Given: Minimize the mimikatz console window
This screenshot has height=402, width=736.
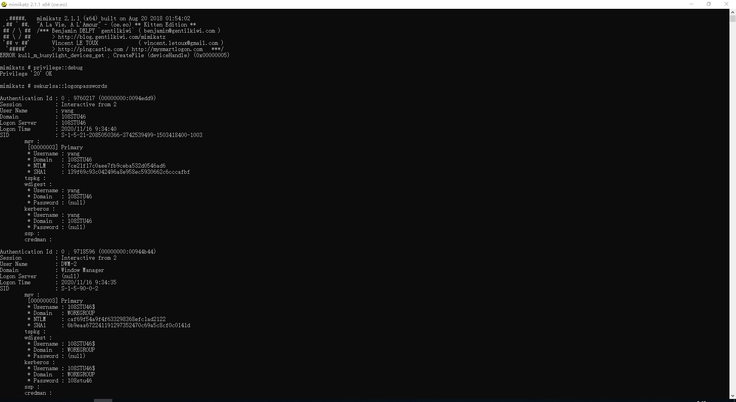Looking at the screenshot, I should [692, 4].
